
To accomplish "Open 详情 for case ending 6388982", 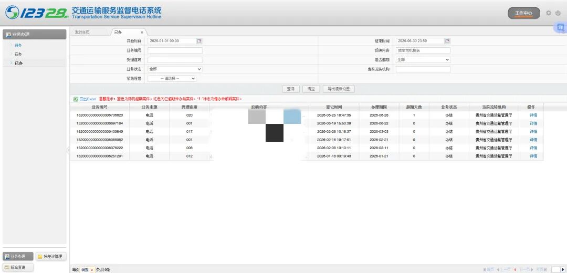I will click(x=533, y=140).
